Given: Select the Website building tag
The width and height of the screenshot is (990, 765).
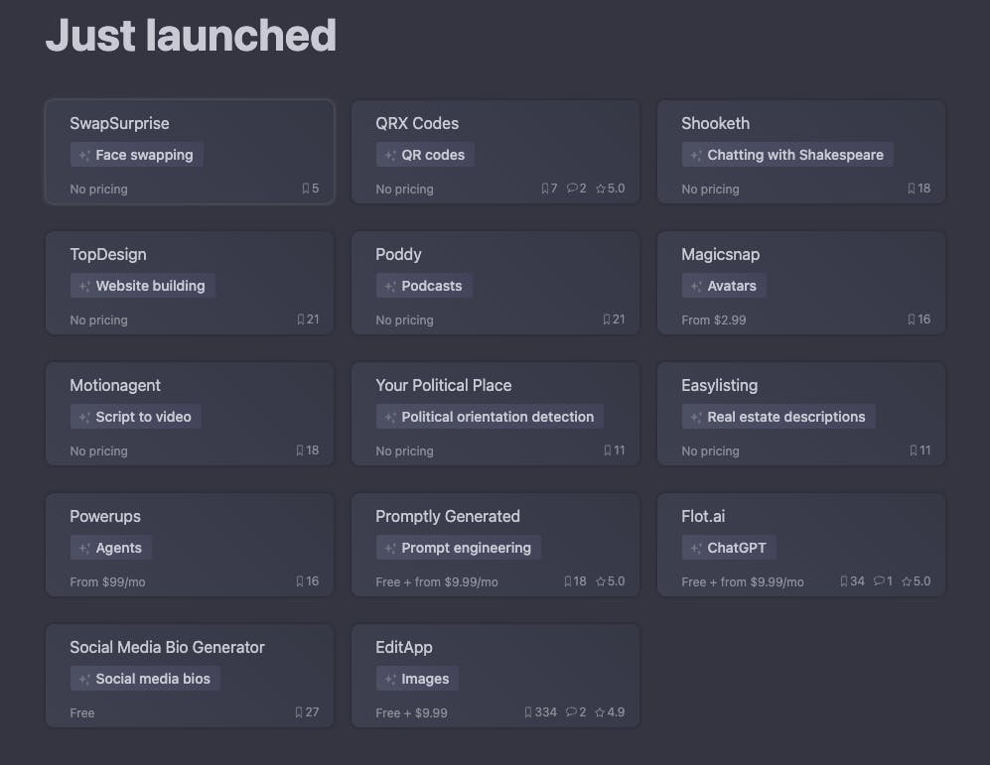Looking at the screenshot, I should point(143,286).
